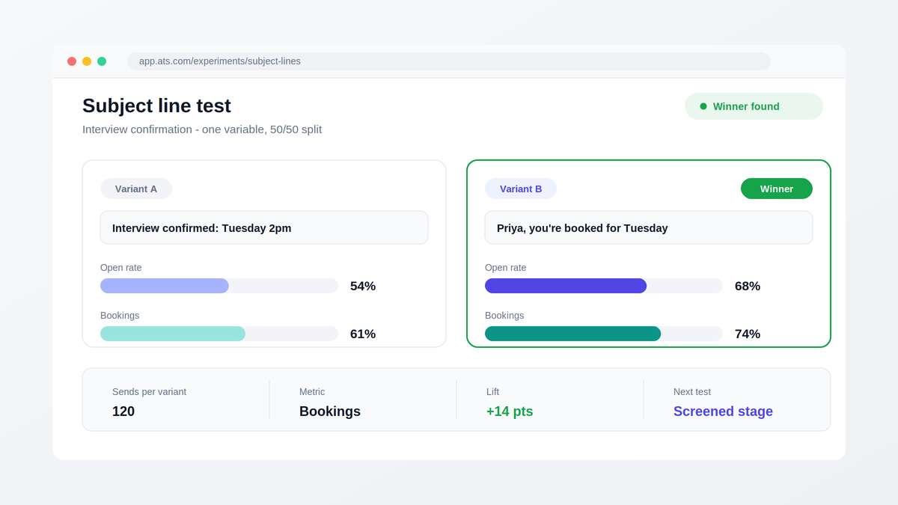The image size is (898, 505).
Task: Click the +14 pts lift value
Action: [510, 411]
